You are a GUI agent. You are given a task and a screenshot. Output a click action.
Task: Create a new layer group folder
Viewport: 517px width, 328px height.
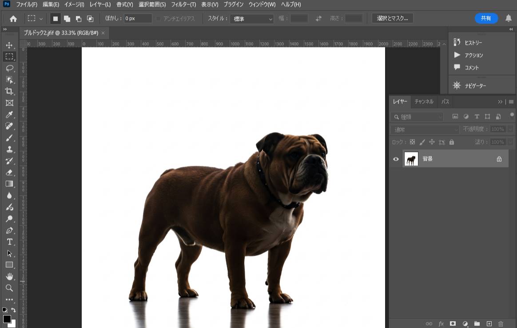(477, 324)
